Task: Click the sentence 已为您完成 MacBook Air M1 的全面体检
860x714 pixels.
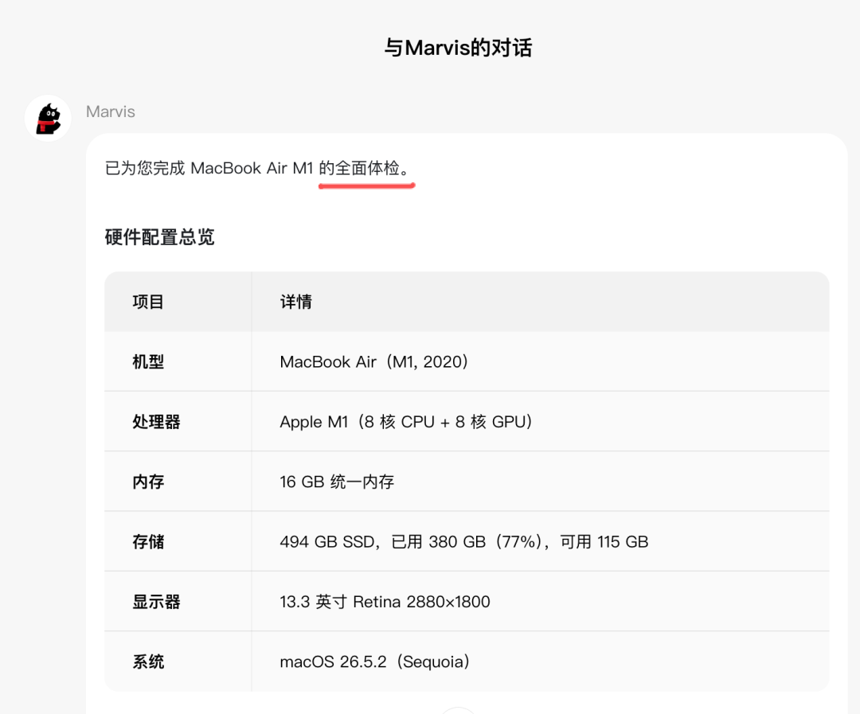Action: pyautogui.click(x=257, y=168)
